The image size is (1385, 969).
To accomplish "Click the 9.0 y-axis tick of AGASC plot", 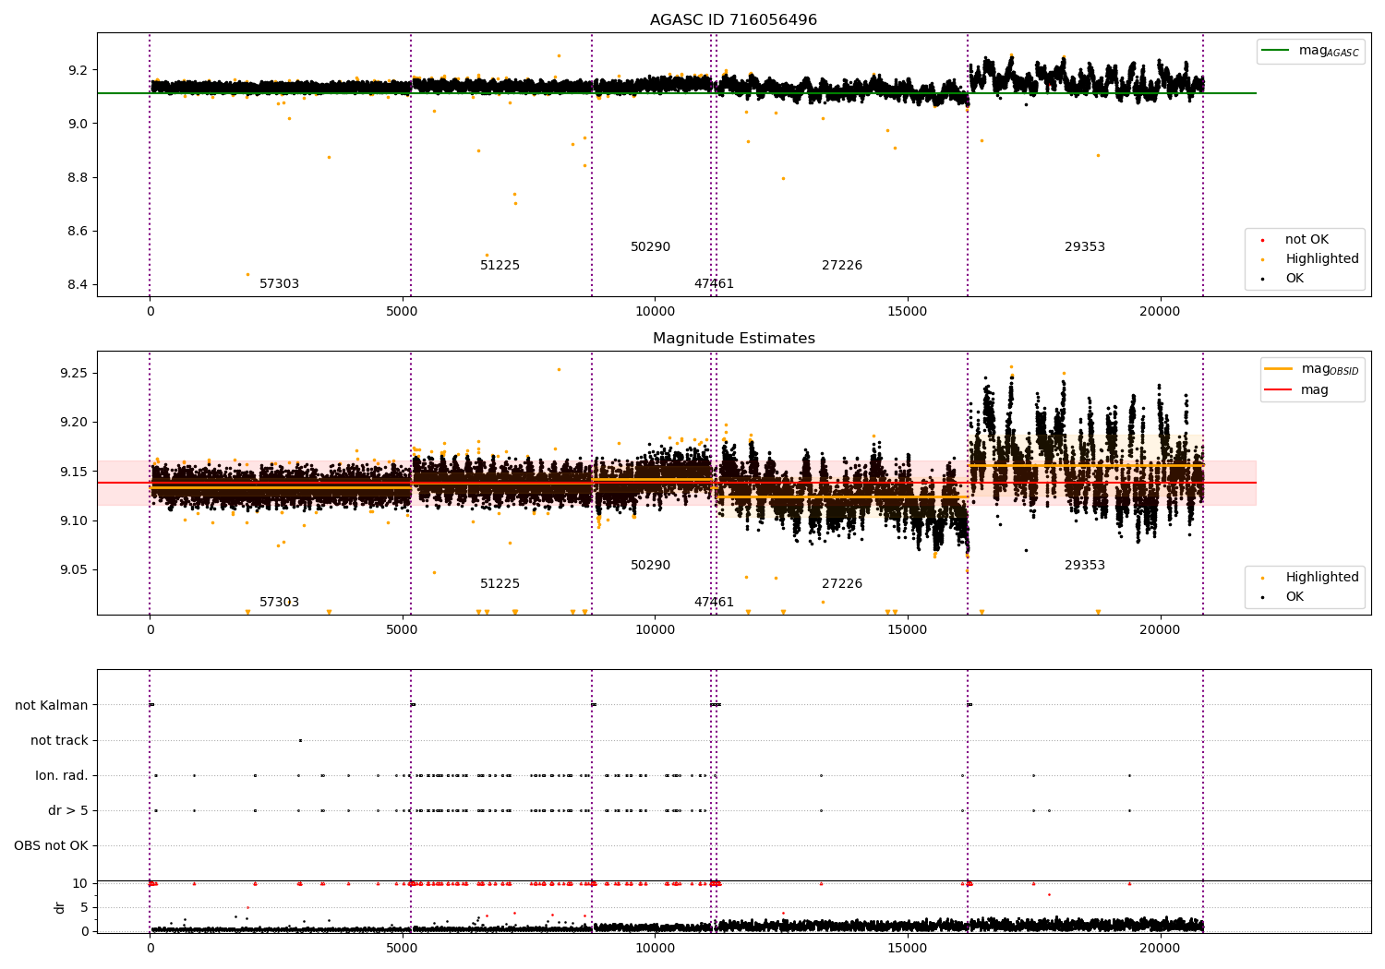I will point(78,124).
